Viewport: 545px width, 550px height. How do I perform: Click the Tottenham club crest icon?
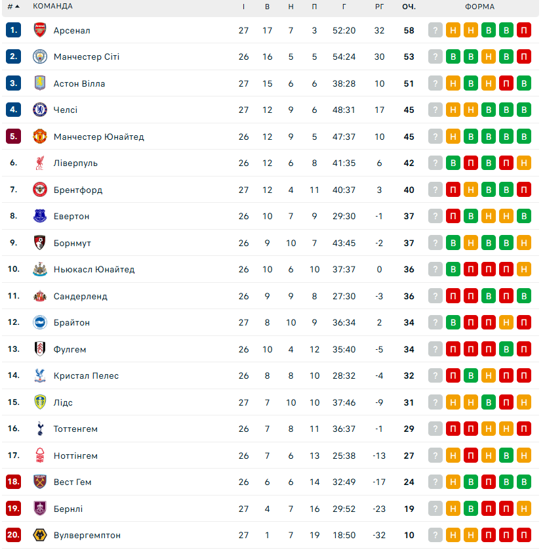coord(40,429)
